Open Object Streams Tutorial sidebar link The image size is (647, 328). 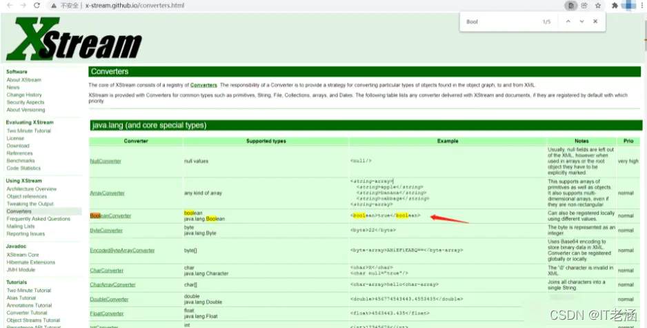(x=33, y=320)
